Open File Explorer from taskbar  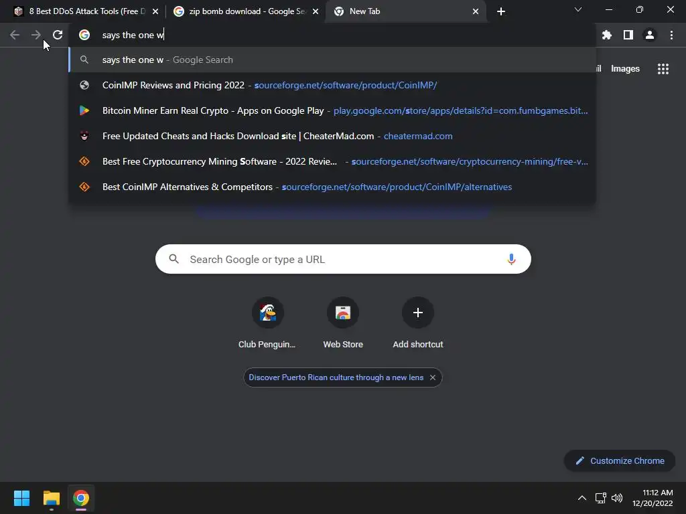click(51, 498)
